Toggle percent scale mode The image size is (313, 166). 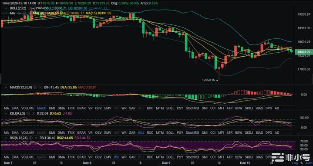[x=301, y=163]
